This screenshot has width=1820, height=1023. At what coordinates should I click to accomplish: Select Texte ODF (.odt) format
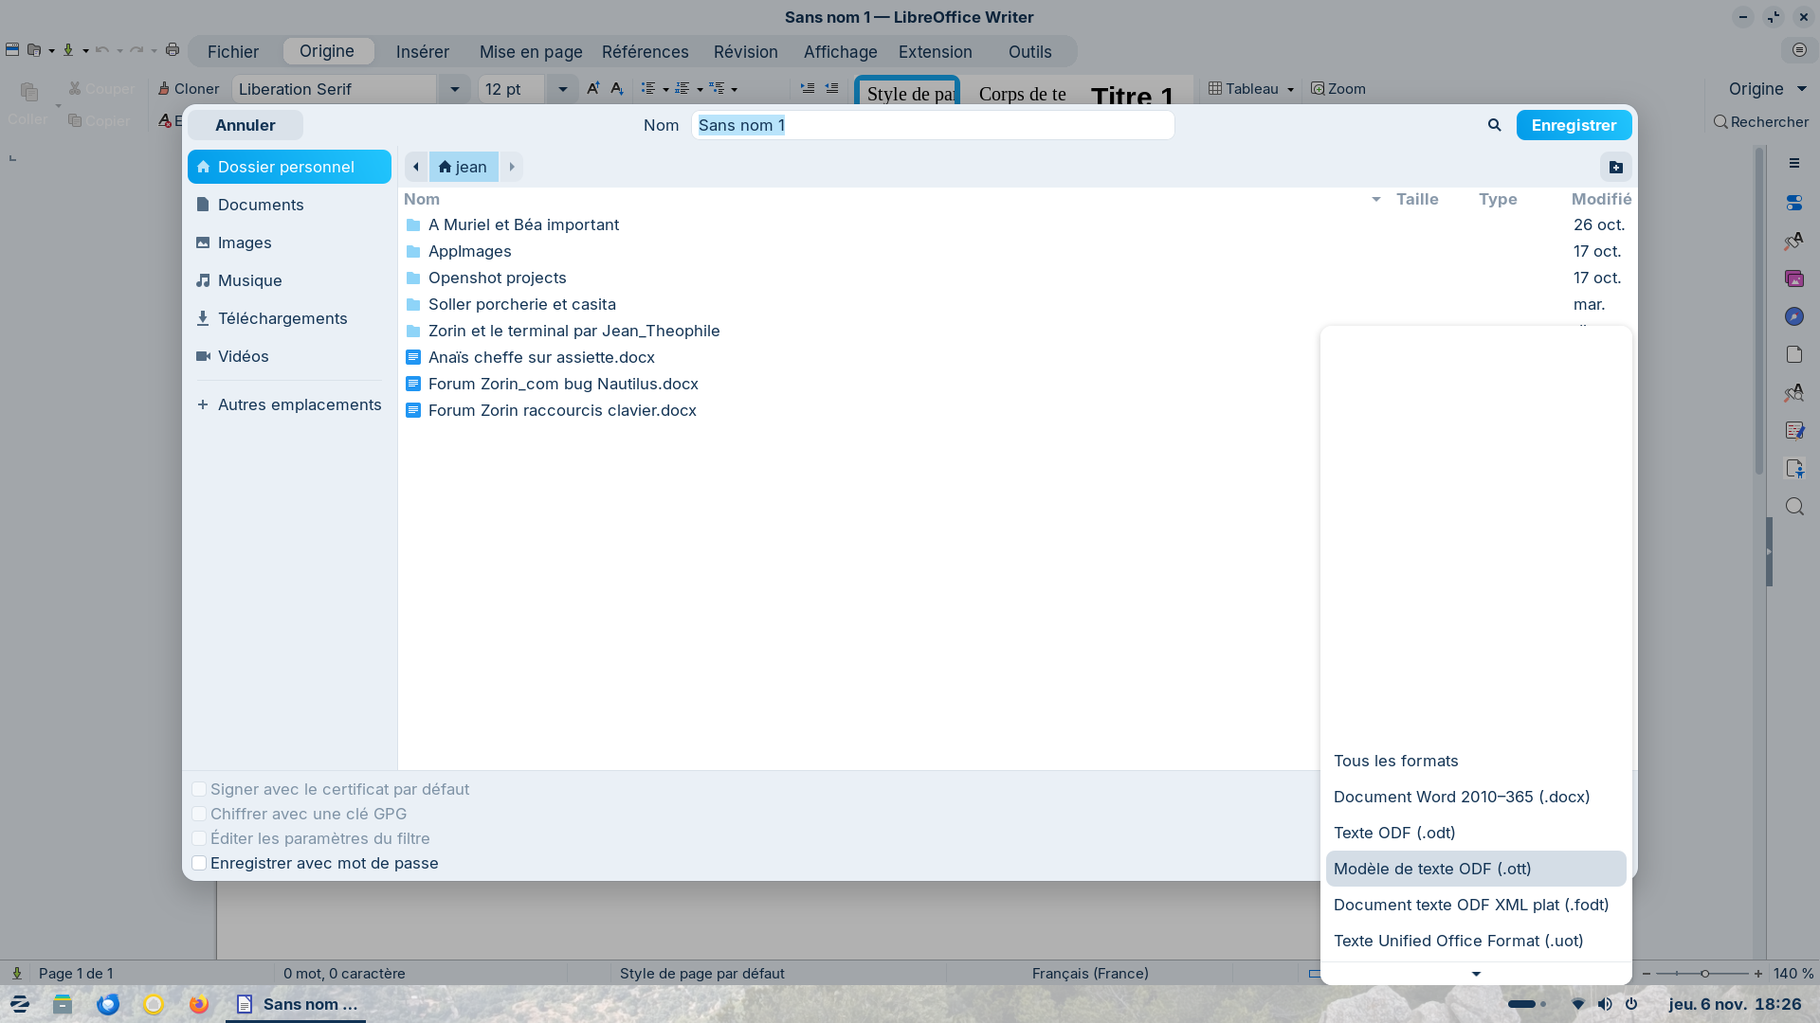pyautogui.click(x=1393, y=833)
